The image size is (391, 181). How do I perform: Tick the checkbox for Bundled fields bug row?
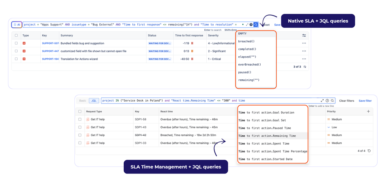16,43
